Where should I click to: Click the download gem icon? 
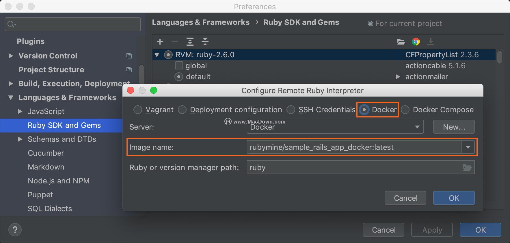click(431, 42)
